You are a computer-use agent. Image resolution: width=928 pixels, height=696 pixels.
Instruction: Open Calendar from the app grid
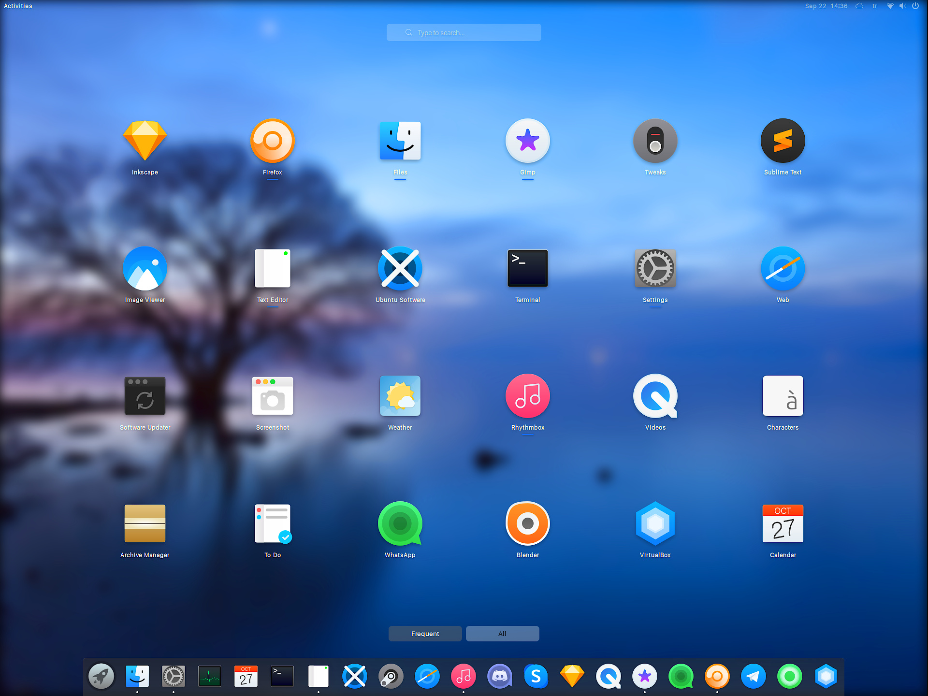coord(783,523)
